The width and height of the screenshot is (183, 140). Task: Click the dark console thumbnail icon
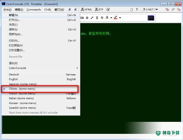[x=151, y=18]
